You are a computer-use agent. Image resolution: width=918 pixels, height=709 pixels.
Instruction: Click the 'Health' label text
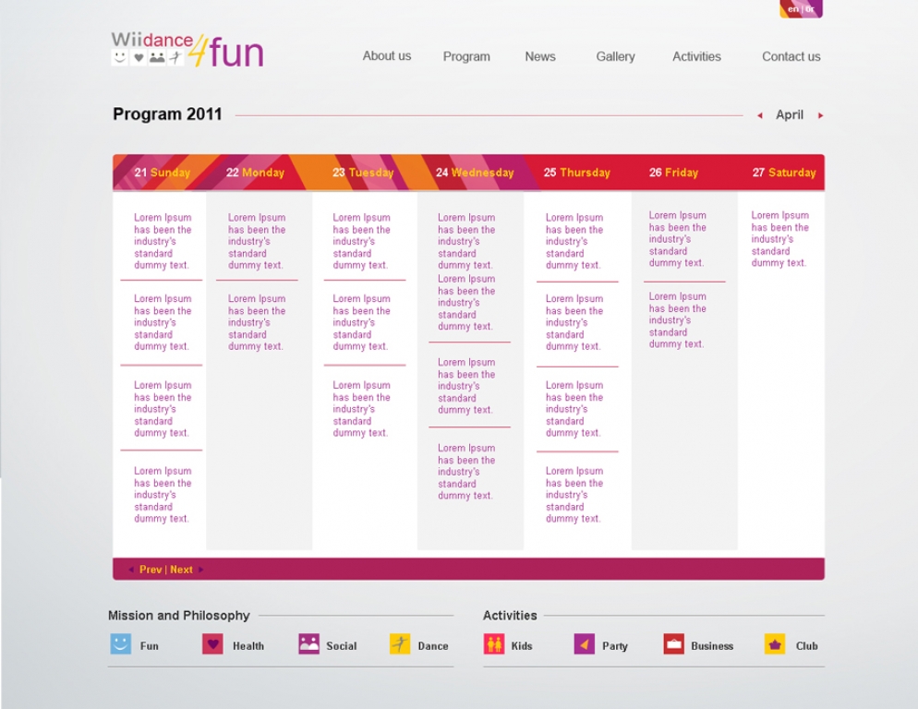click(x=248, y=646)
